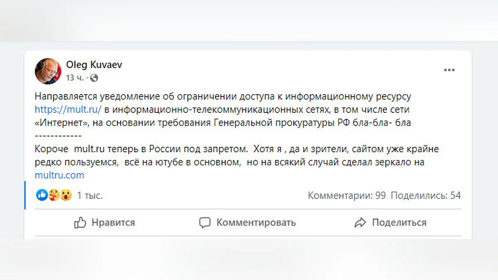Click the hugging-heart Care reaction emoji
498x280 pixels.
pyautogui.click(x=54, y=195)
